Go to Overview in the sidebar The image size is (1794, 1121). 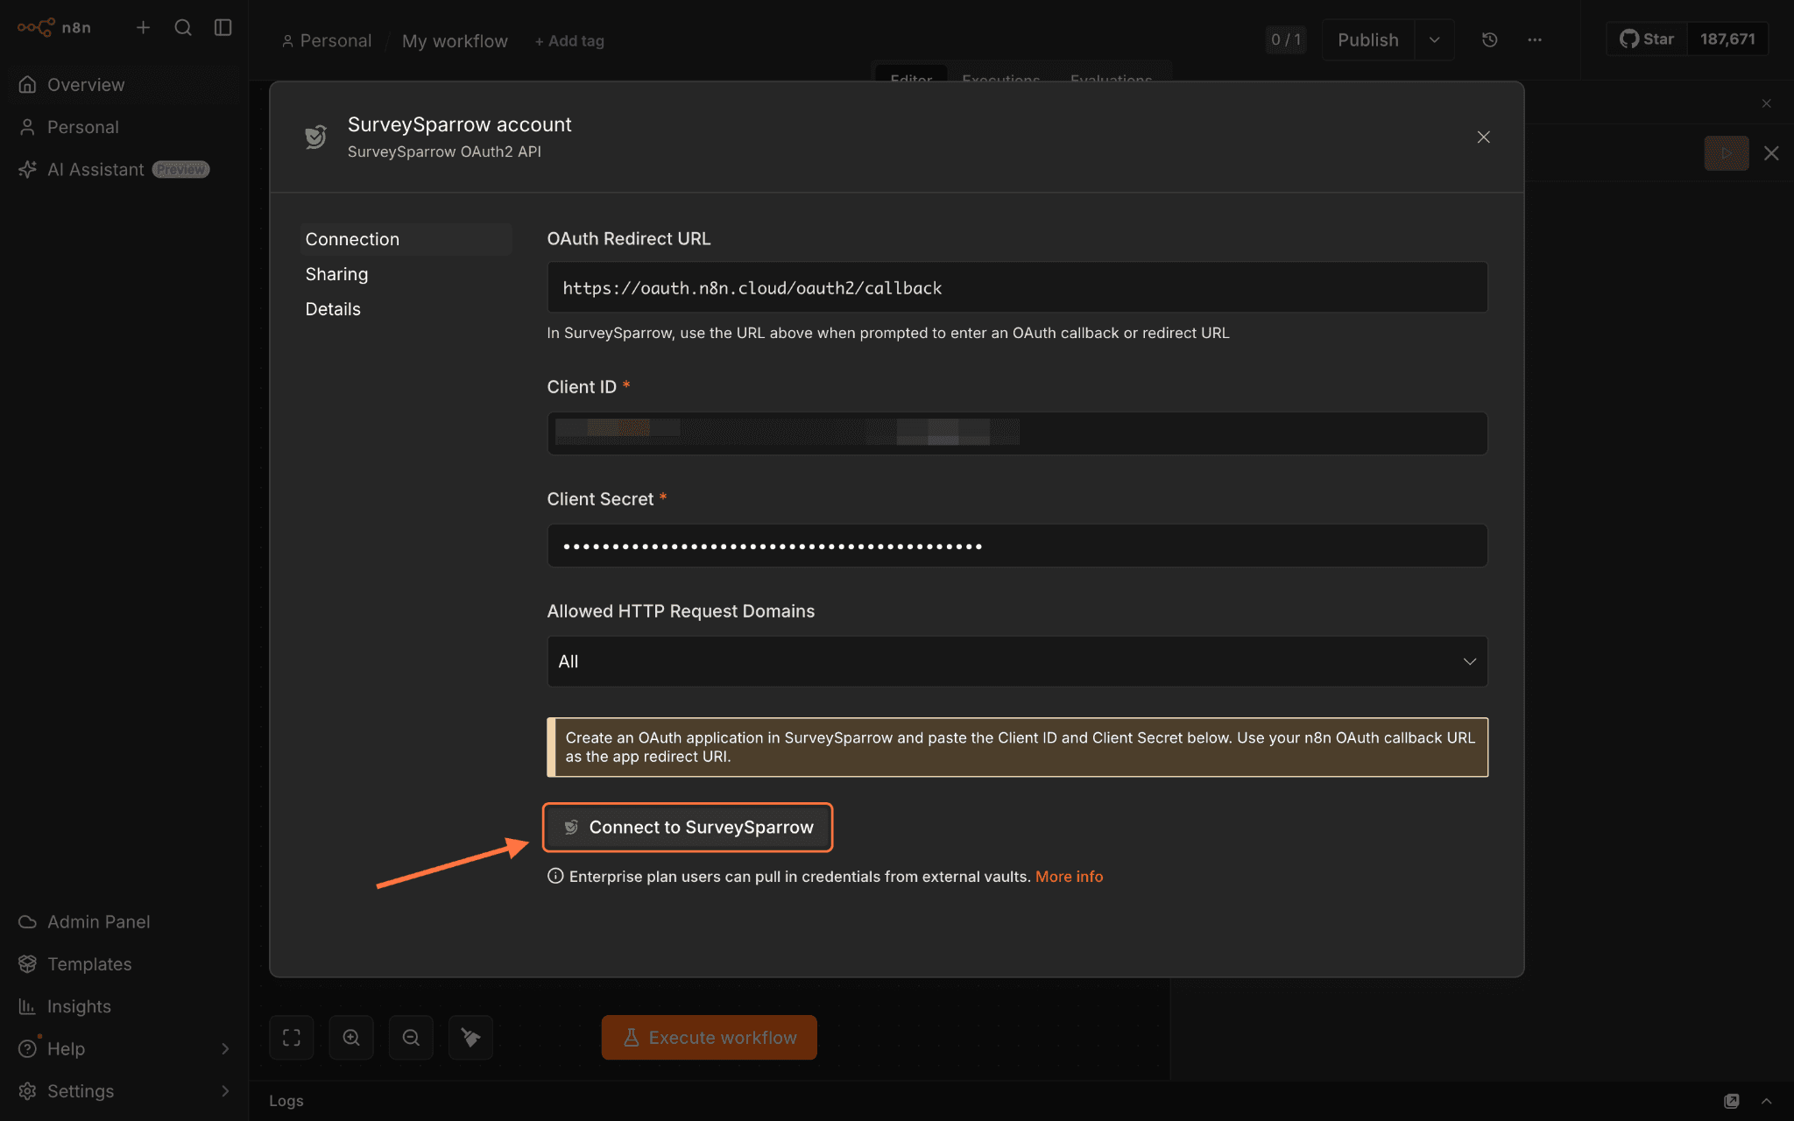click(x=124, y=85)
